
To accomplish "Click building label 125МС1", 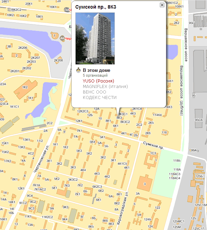I will (178, 221).
